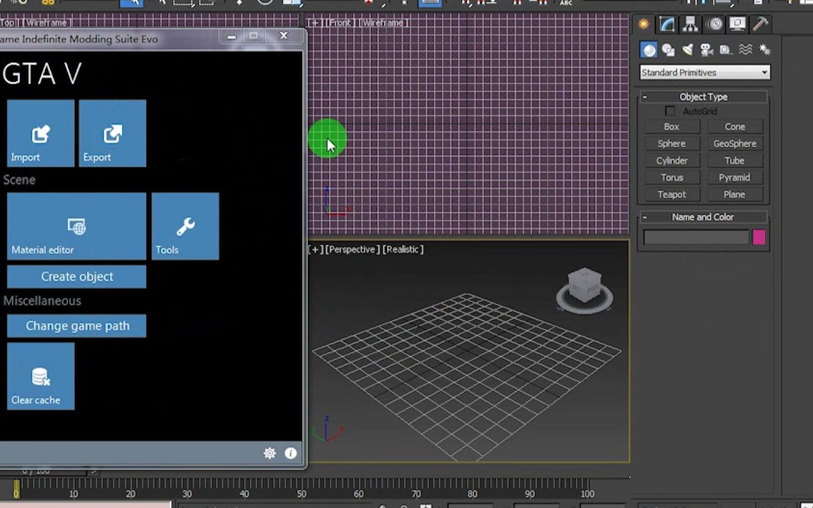Open the Front view label menu

tap(339, 23)
